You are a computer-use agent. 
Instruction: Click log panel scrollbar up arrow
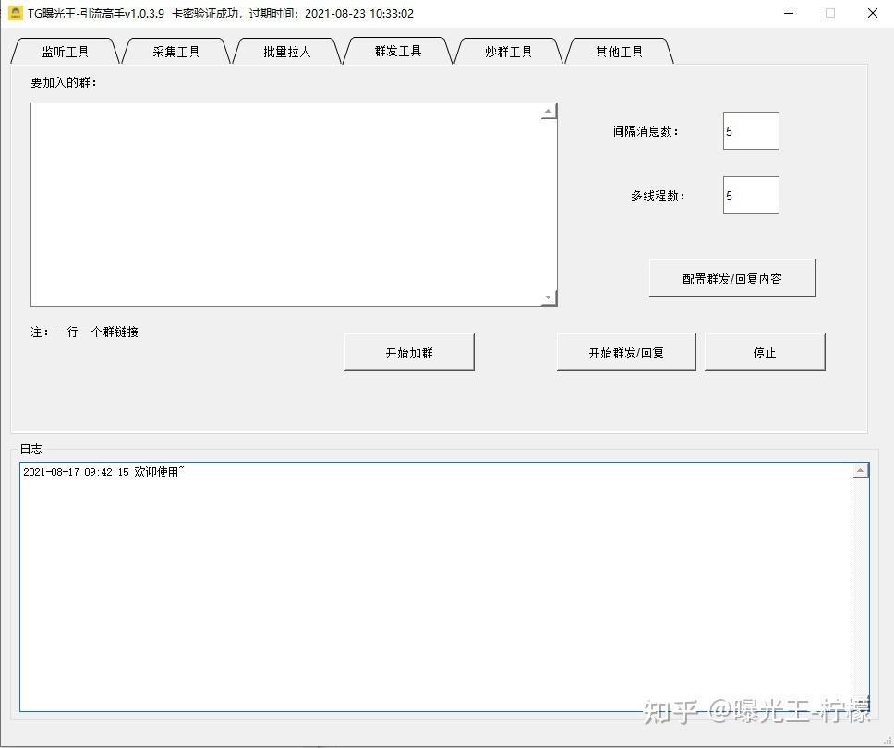pos(861,471)
